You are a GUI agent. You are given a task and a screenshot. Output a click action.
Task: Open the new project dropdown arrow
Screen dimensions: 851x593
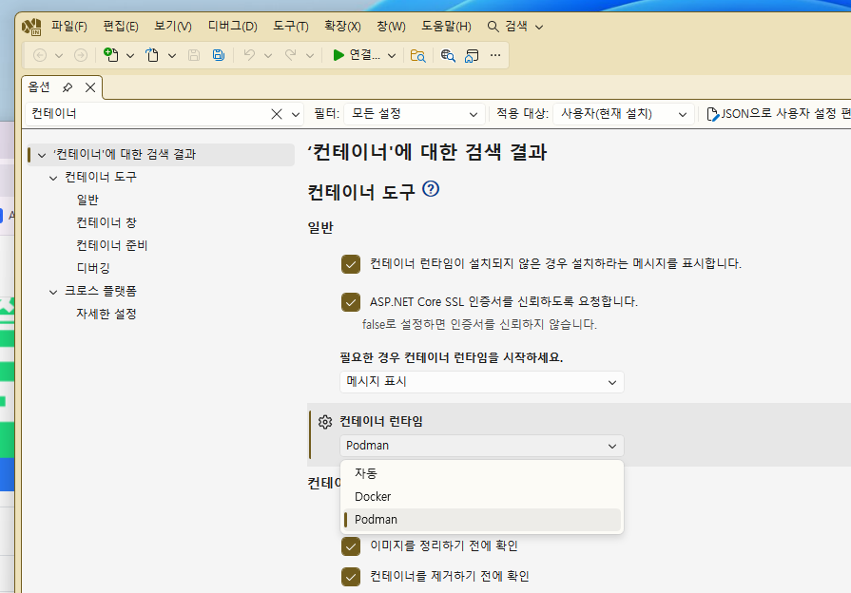(130, 55)
